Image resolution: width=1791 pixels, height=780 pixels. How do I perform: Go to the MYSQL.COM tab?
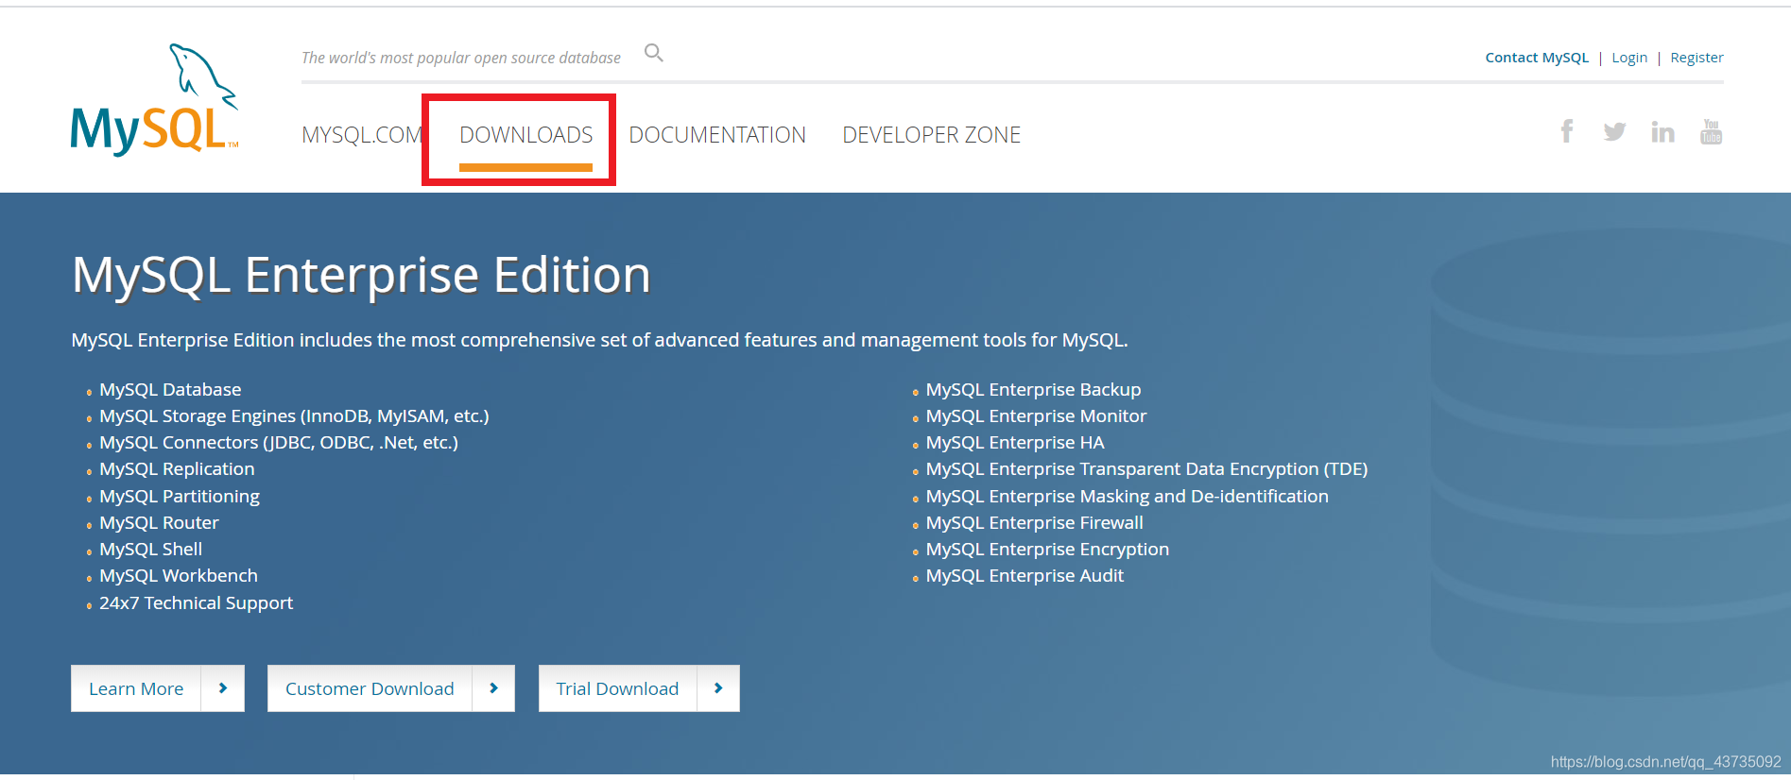click(x=362, y=135)
